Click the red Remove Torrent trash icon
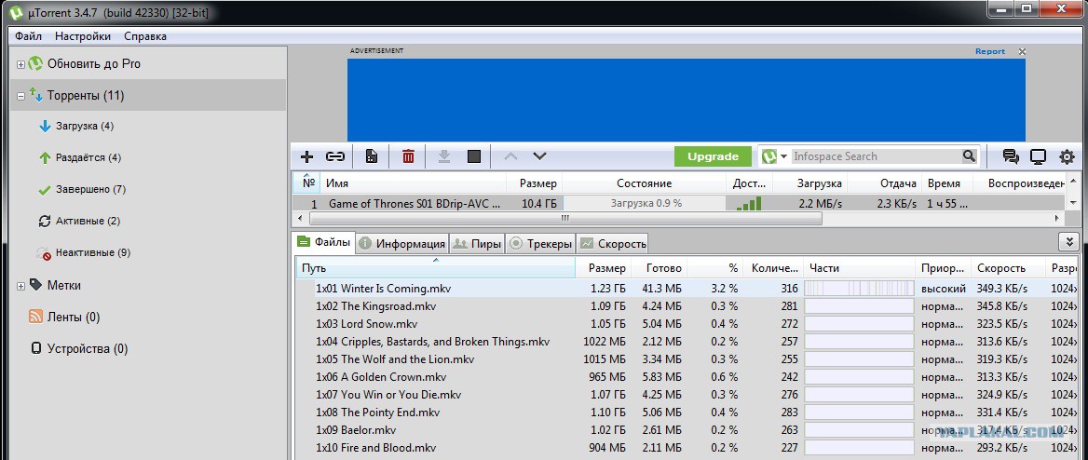Image resolution: width=1088 pixels, height=460 pixels. (x=408, y=156)
